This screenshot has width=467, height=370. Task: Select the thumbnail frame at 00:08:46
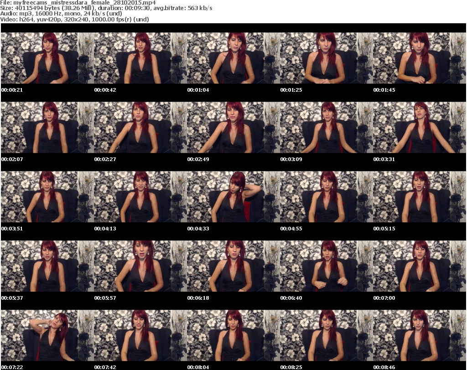(x=420, y=335)
